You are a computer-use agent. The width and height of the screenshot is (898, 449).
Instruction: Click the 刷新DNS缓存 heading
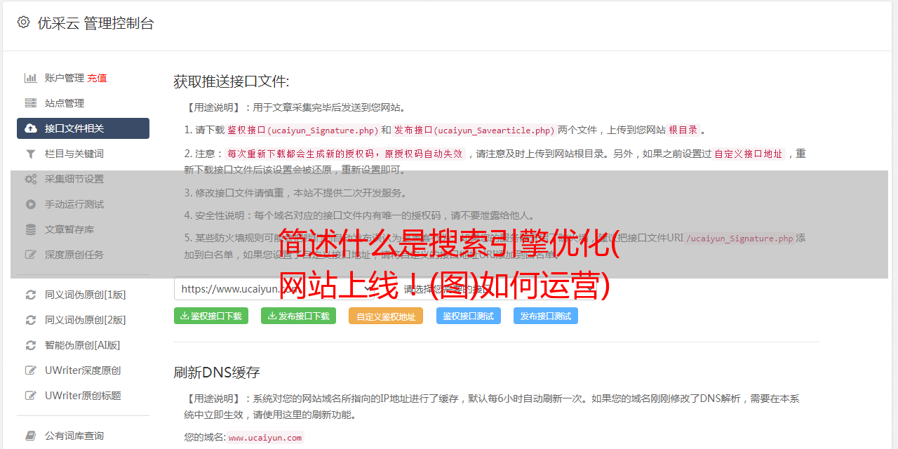(217, 372)
